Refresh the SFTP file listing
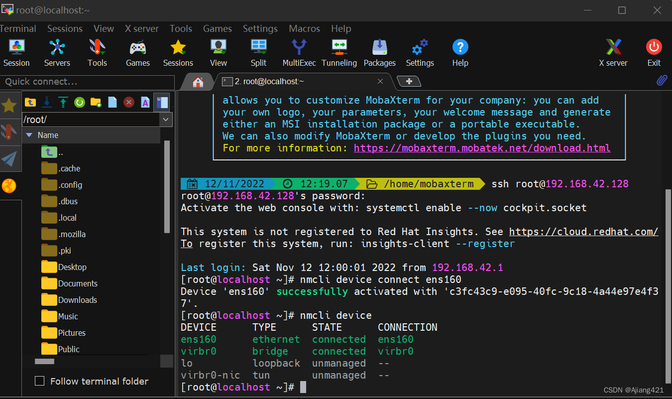Image resolution: width=672 pixels, height=399 pixels. [x=80, y=102]
